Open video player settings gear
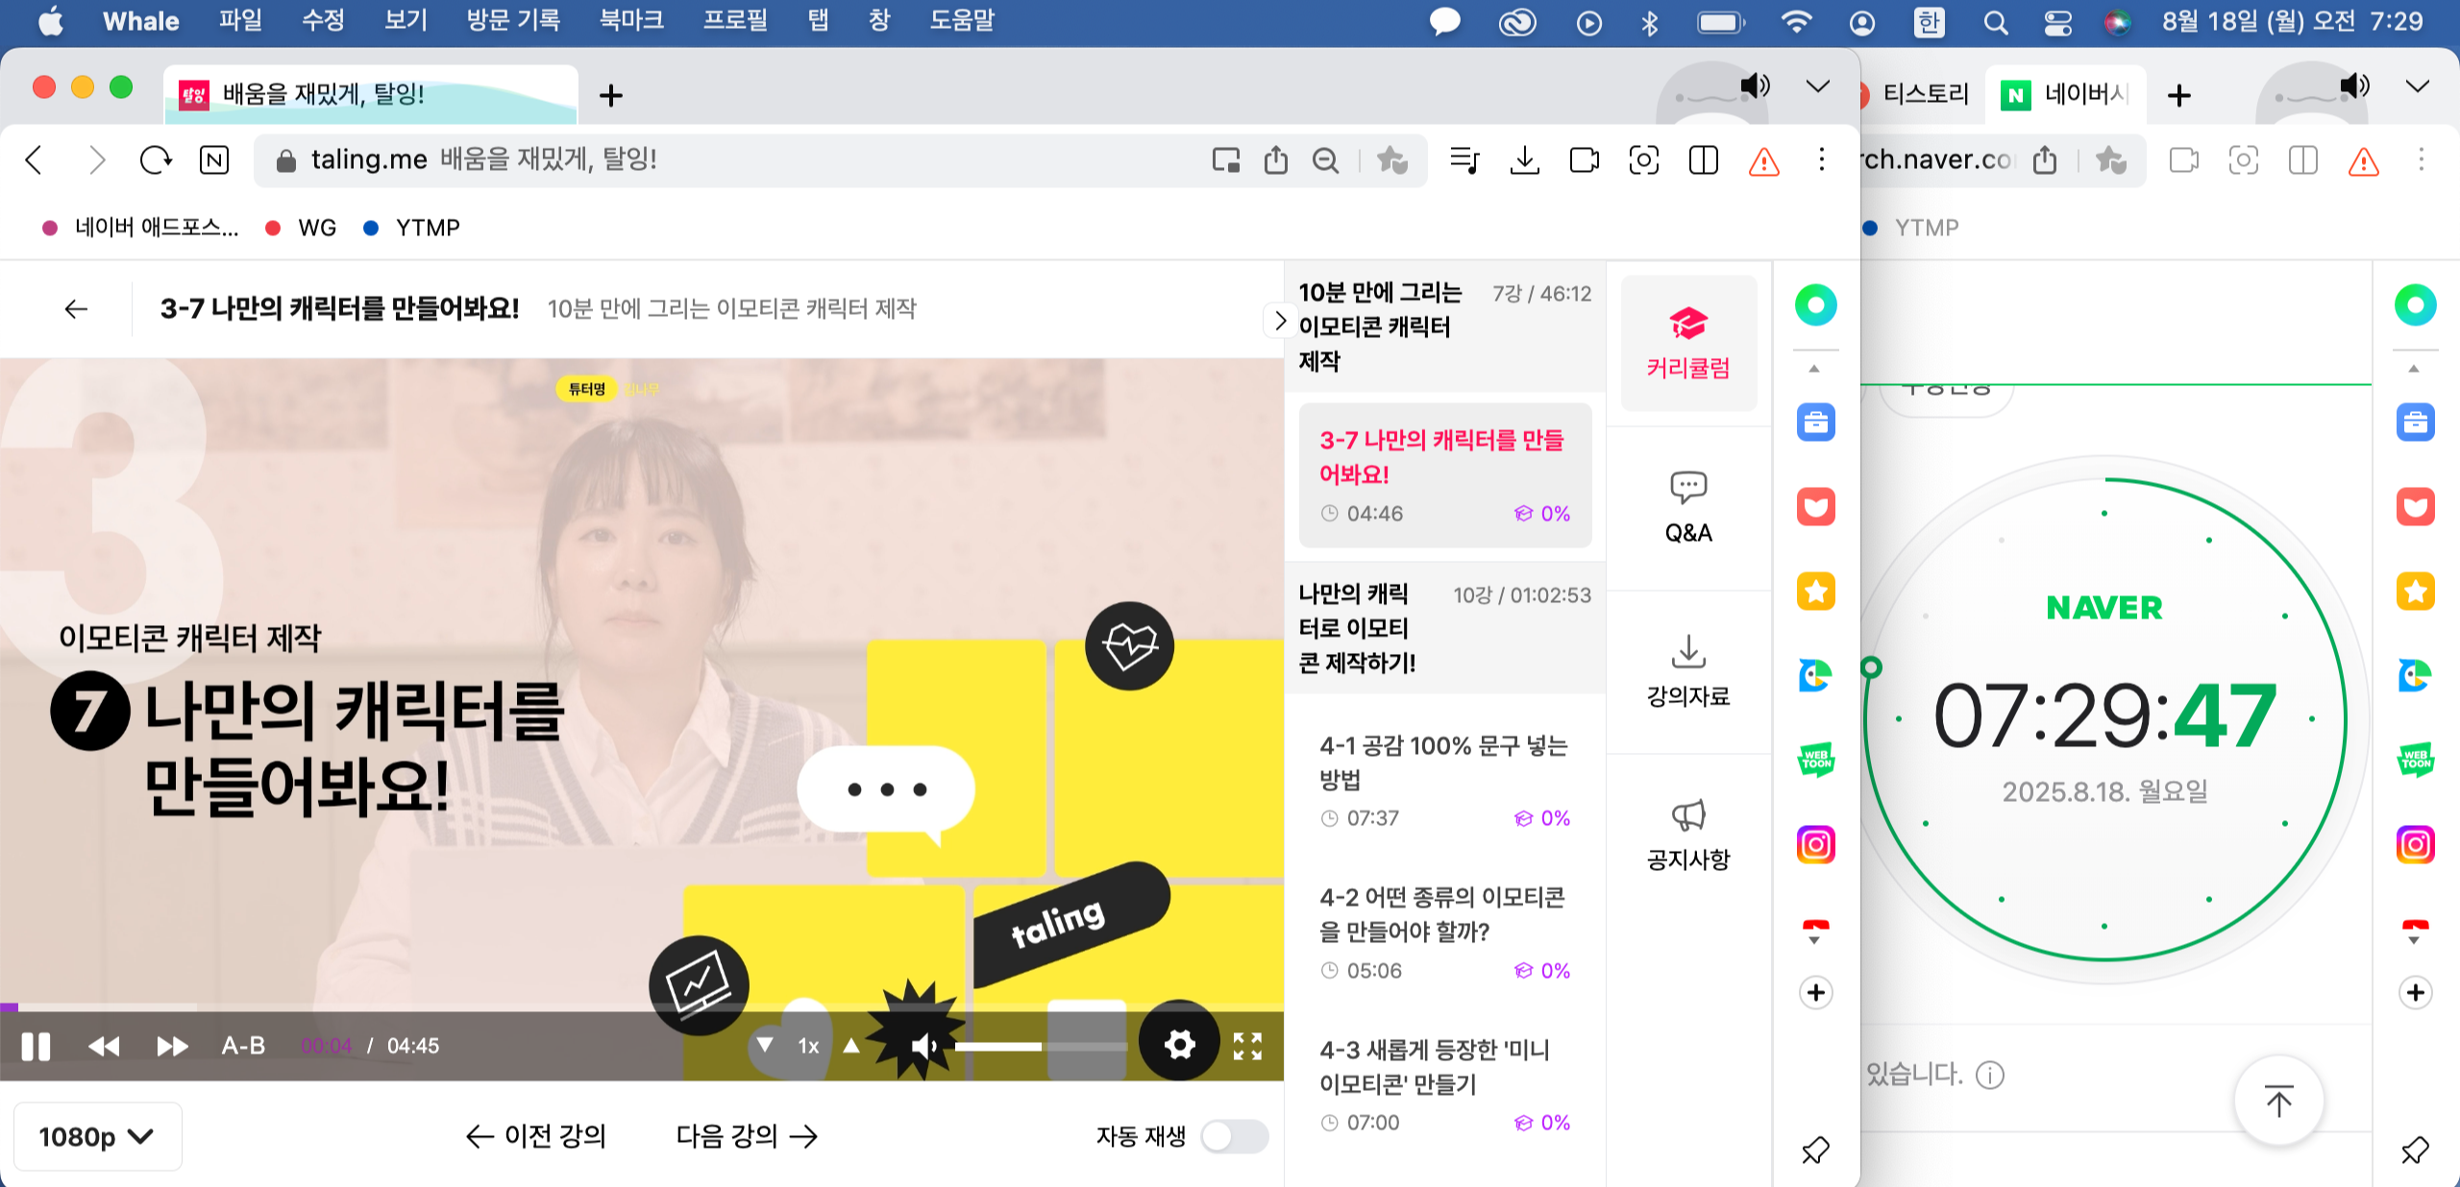The image size is (2460, 1187). click(x=1179, y=1044)
